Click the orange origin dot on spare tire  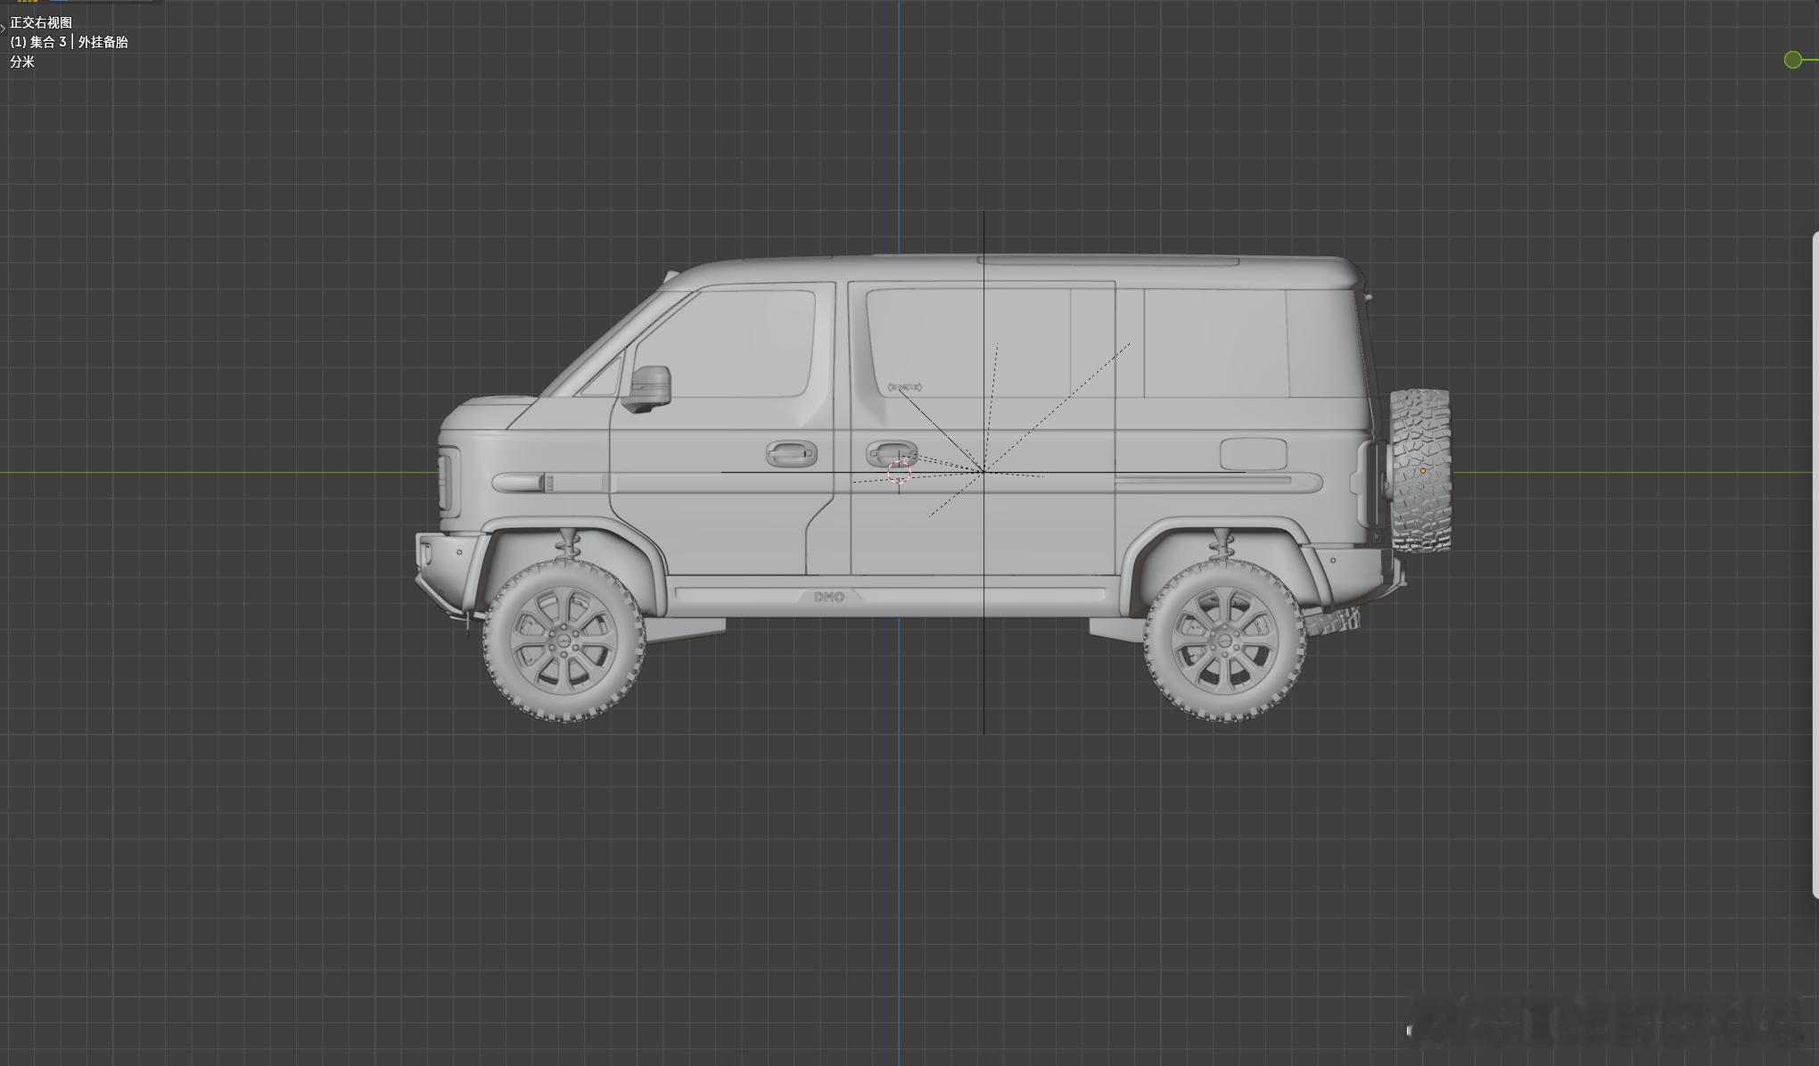pyautogui.click(x=1422, y=471)
